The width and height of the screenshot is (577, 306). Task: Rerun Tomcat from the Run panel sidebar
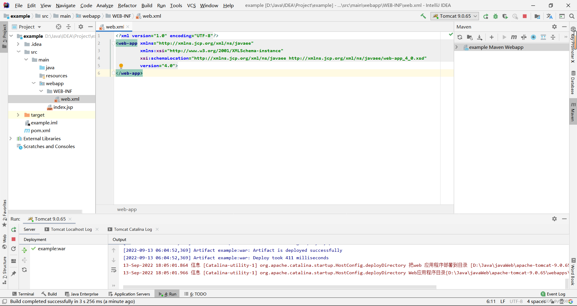(14, 230)
